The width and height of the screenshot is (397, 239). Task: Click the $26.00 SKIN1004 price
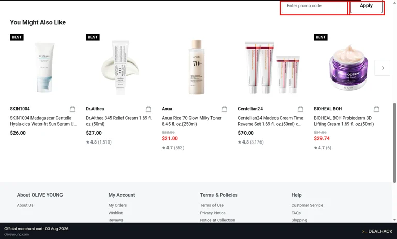pos(18,133)
